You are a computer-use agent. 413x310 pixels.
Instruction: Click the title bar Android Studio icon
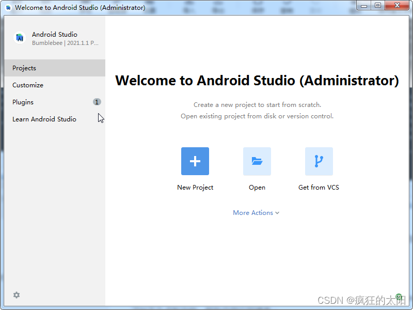point(8,7)
